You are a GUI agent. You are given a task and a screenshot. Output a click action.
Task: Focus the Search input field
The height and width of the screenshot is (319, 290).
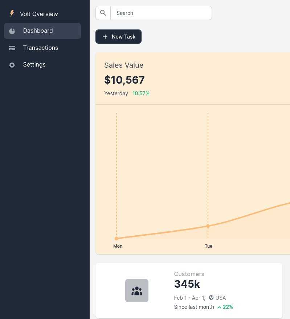pos(161,13)
